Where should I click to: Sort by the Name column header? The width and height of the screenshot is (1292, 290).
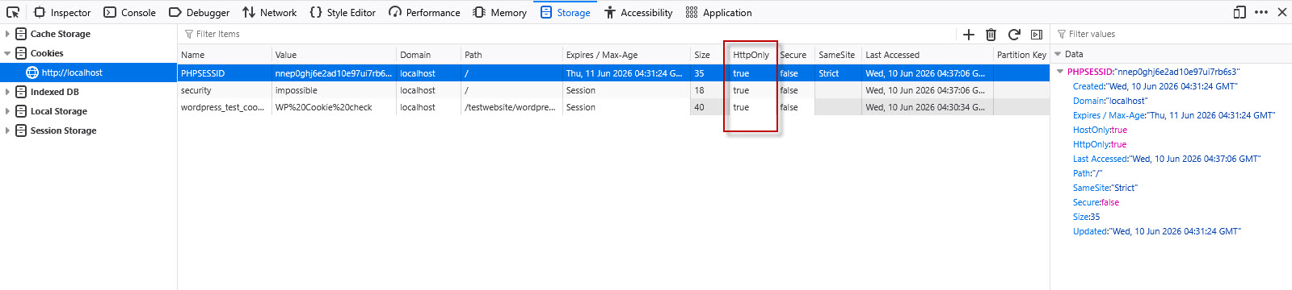(x=225, y=55)
